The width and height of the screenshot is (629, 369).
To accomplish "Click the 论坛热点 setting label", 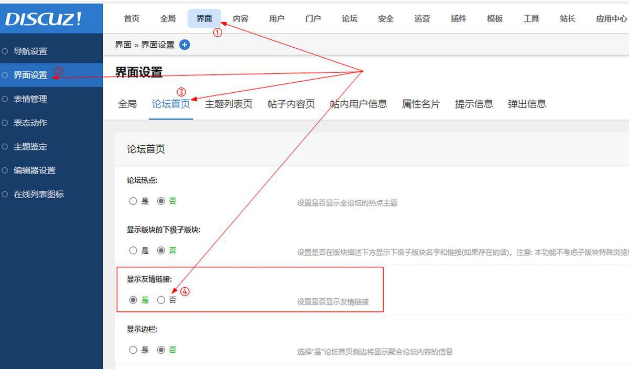I will pos(142,180).
